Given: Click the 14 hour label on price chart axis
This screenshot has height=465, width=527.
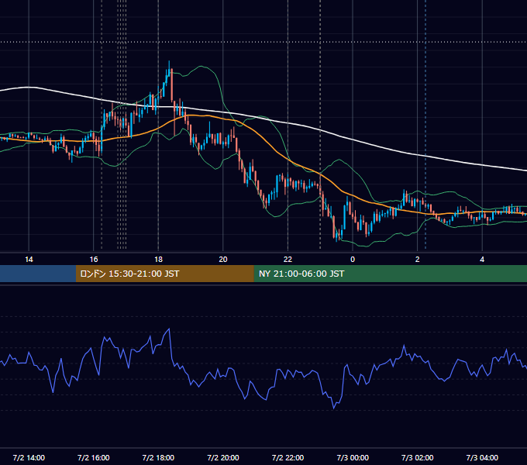Looking at the screenshot, I should click(x=29, y=260).
